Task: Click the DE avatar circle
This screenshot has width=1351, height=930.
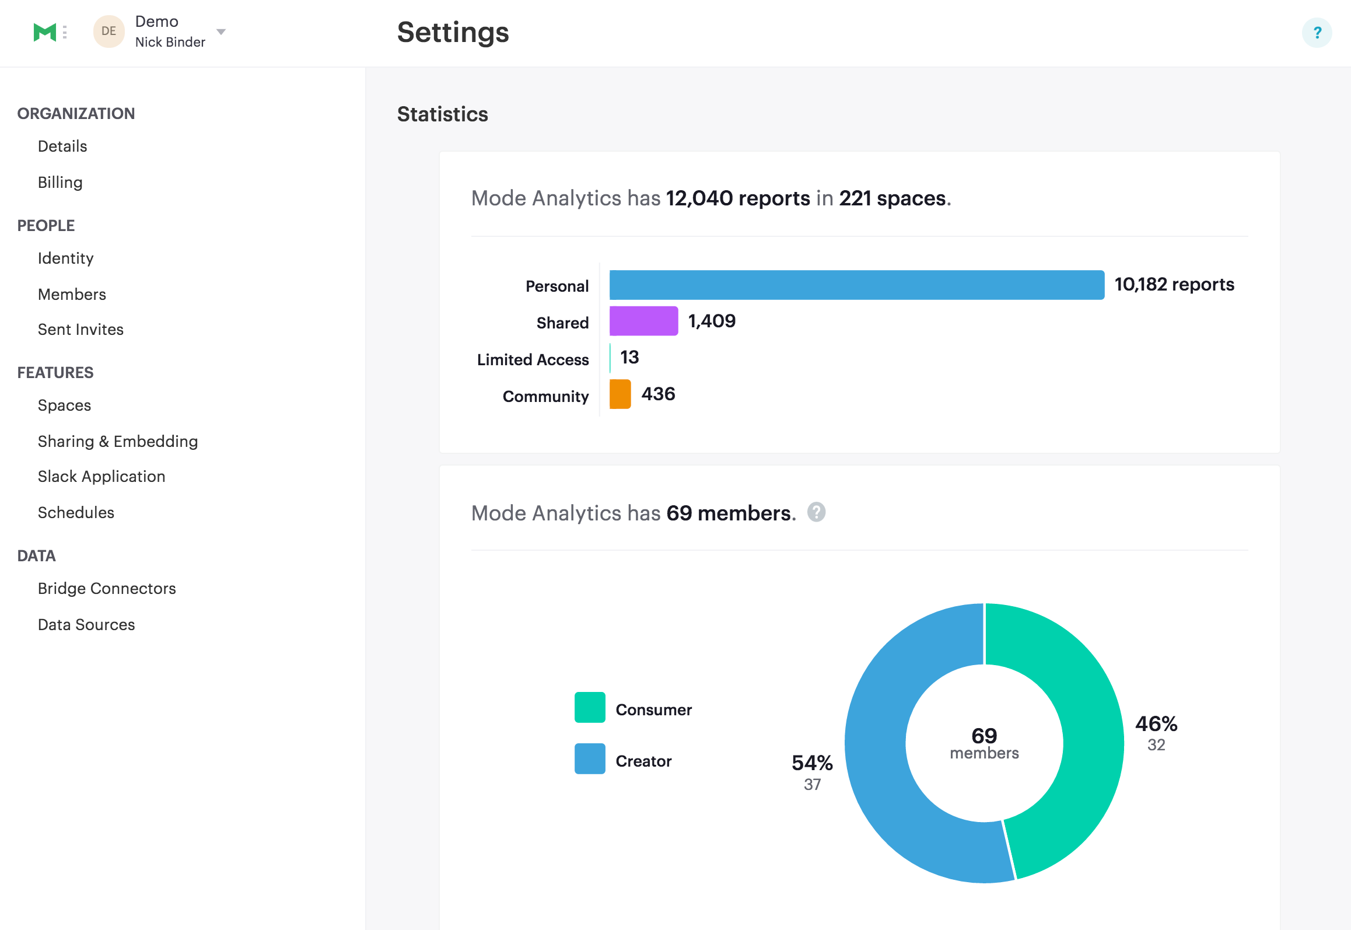Action: pos(108,32)
